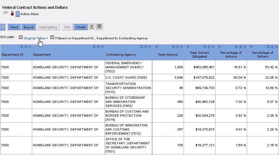Select Bureau of Citizenship and Immigration Services cell
This screenshot has height=155, width=279.
128,102
